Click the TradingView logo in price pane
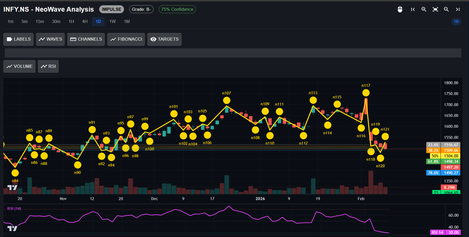Image resolution: width=469 pixels, height=237 pixels. (x=13, y=187)
